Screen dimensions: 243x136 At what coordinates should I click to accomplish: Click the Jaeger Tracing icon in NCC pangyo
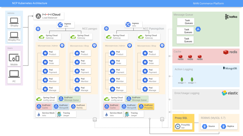pyautogui.click(x=59, y=114)
